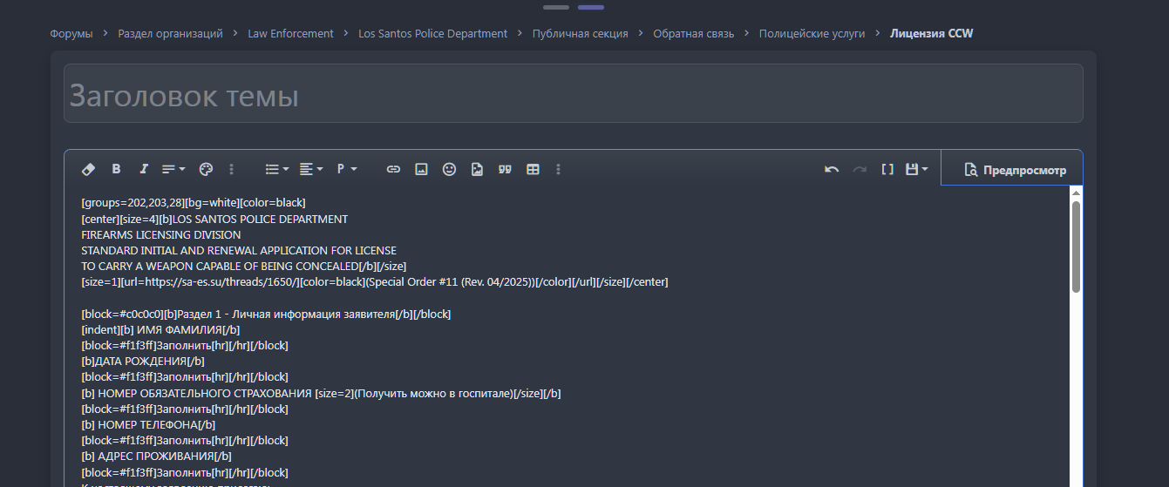Click the Предпросмотр preview button
The height and width of the screenshot is (487, 1169).
1014,170
